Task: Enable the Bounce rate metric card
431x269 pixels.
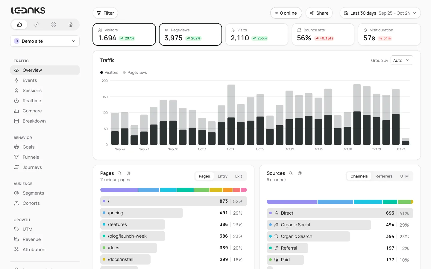Action: click(323, 34)
